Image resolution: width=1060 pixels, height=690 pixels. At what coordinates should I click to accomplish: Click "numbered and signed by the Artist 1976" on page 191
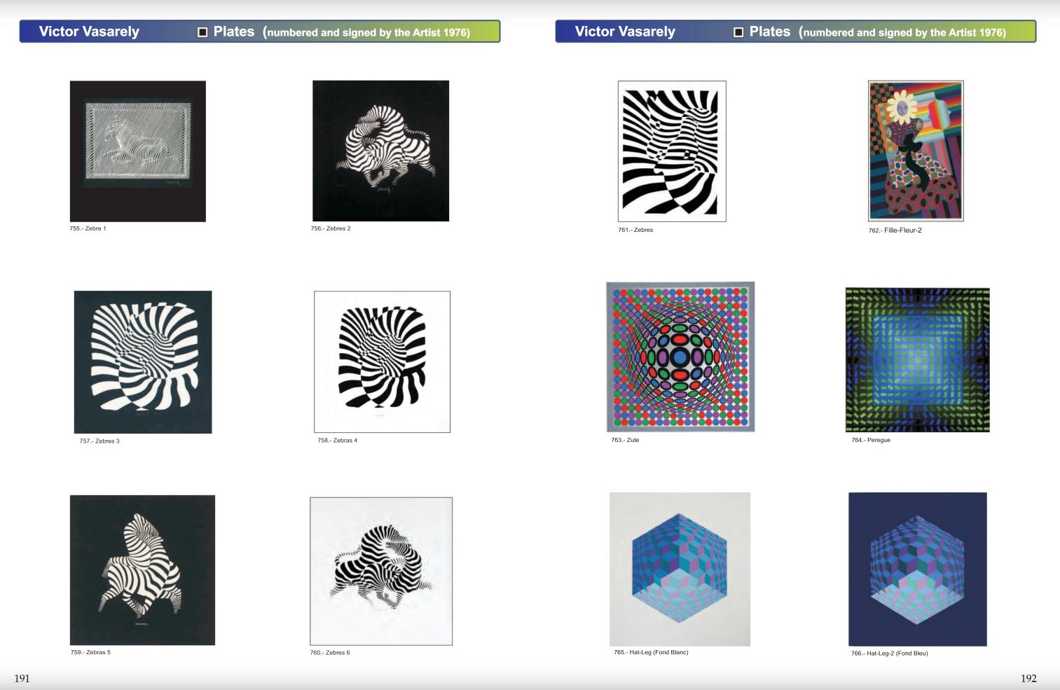[x=366, y=32]
